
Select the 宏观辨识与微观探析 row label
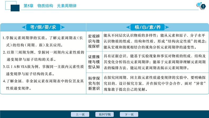pos(94,41)
